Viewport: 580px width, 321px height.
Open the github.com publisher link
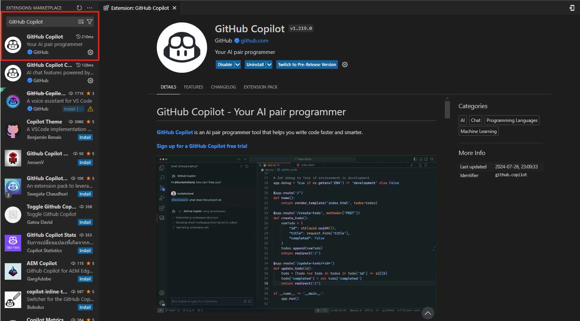(x=254, y=41)
